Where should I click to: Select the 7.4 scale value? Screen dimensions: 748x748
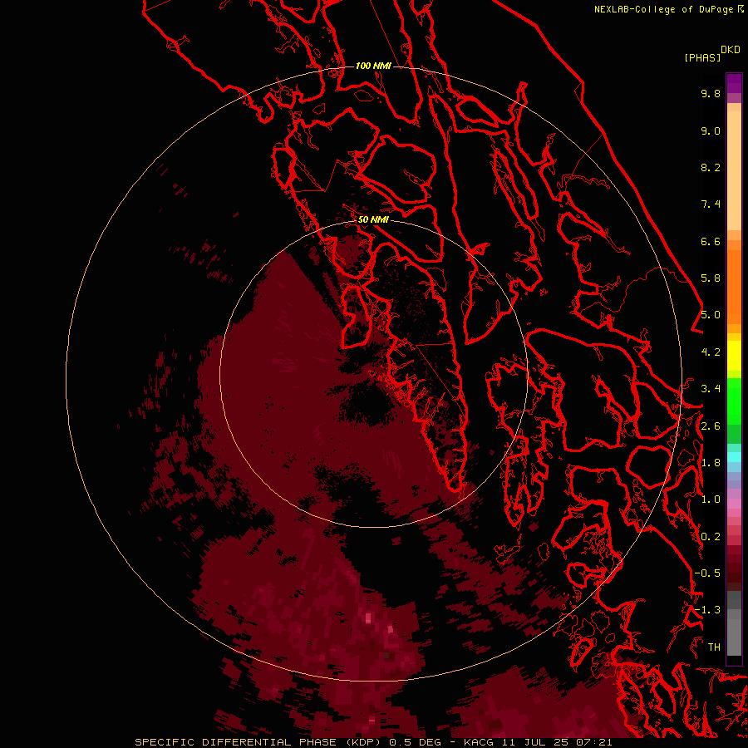pyautogui.click(x=711, y=204)
